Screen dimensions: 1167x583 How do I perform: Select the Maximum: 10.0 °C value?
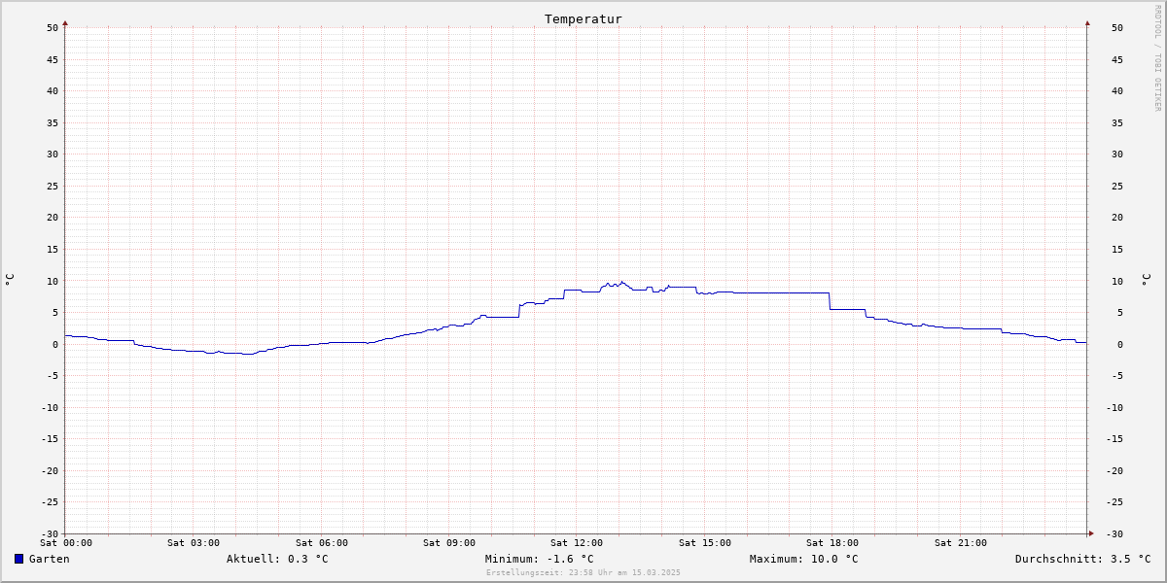point(803,559)
